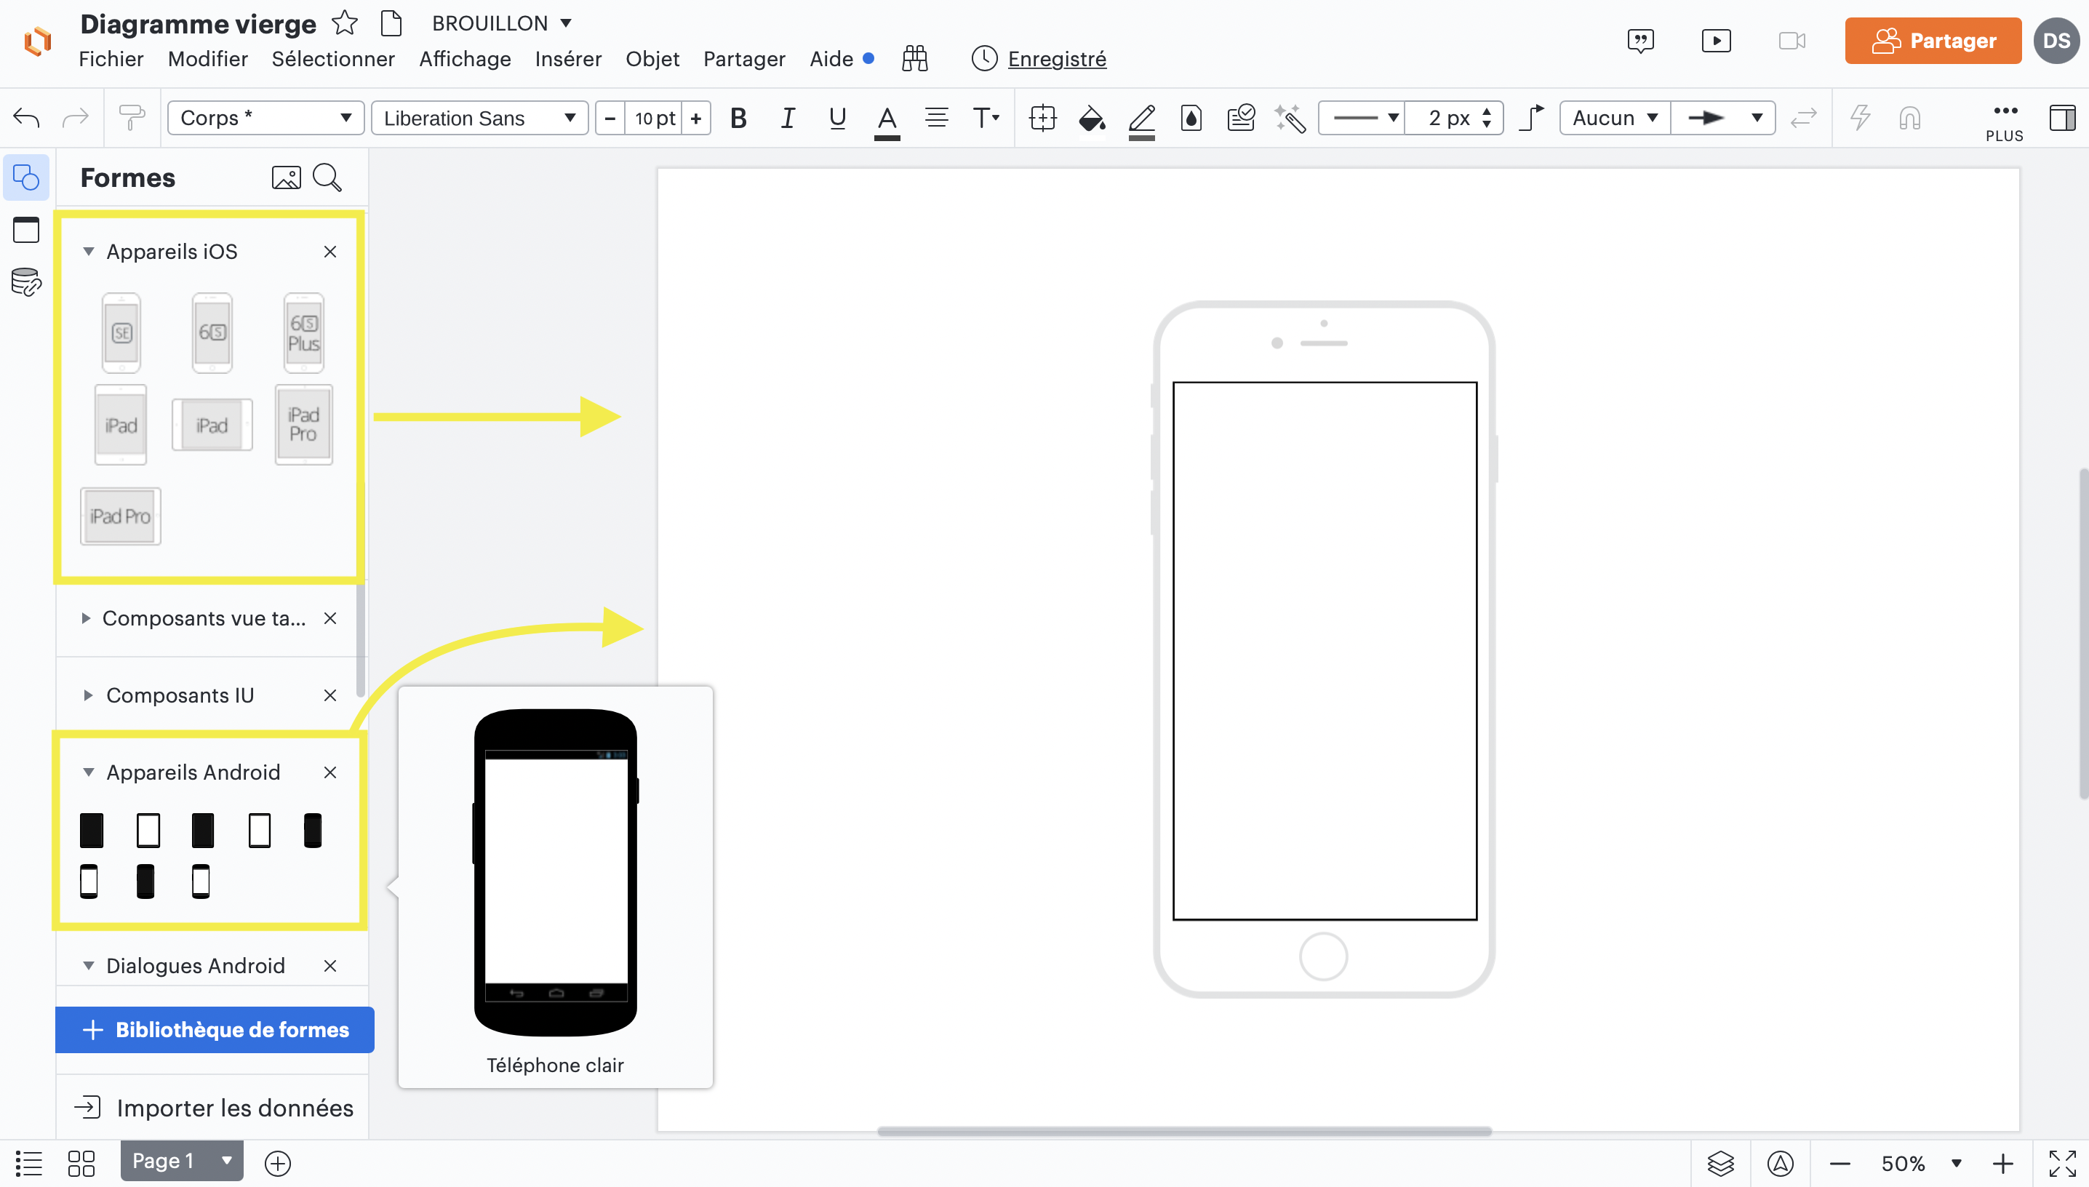Viewport: 2089px width, 1187px height.
Task: Open the Corps text style dropdown
Action: coord(265,119)
